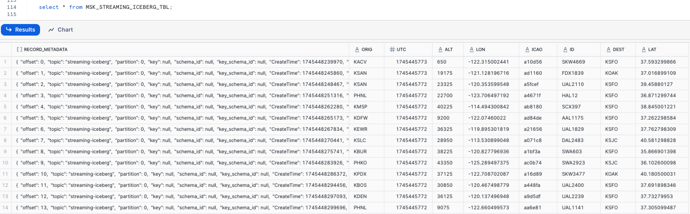
Task: Click ICAO value a5fcef
Action: 537,84
